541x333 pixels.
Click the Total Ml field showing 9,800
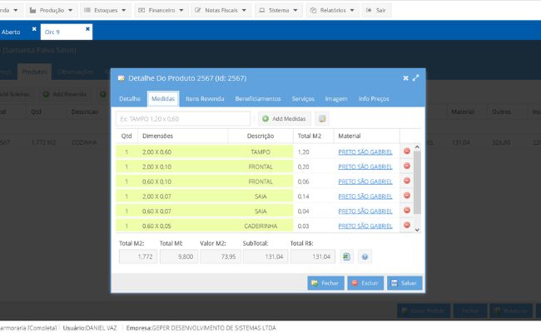179,256
